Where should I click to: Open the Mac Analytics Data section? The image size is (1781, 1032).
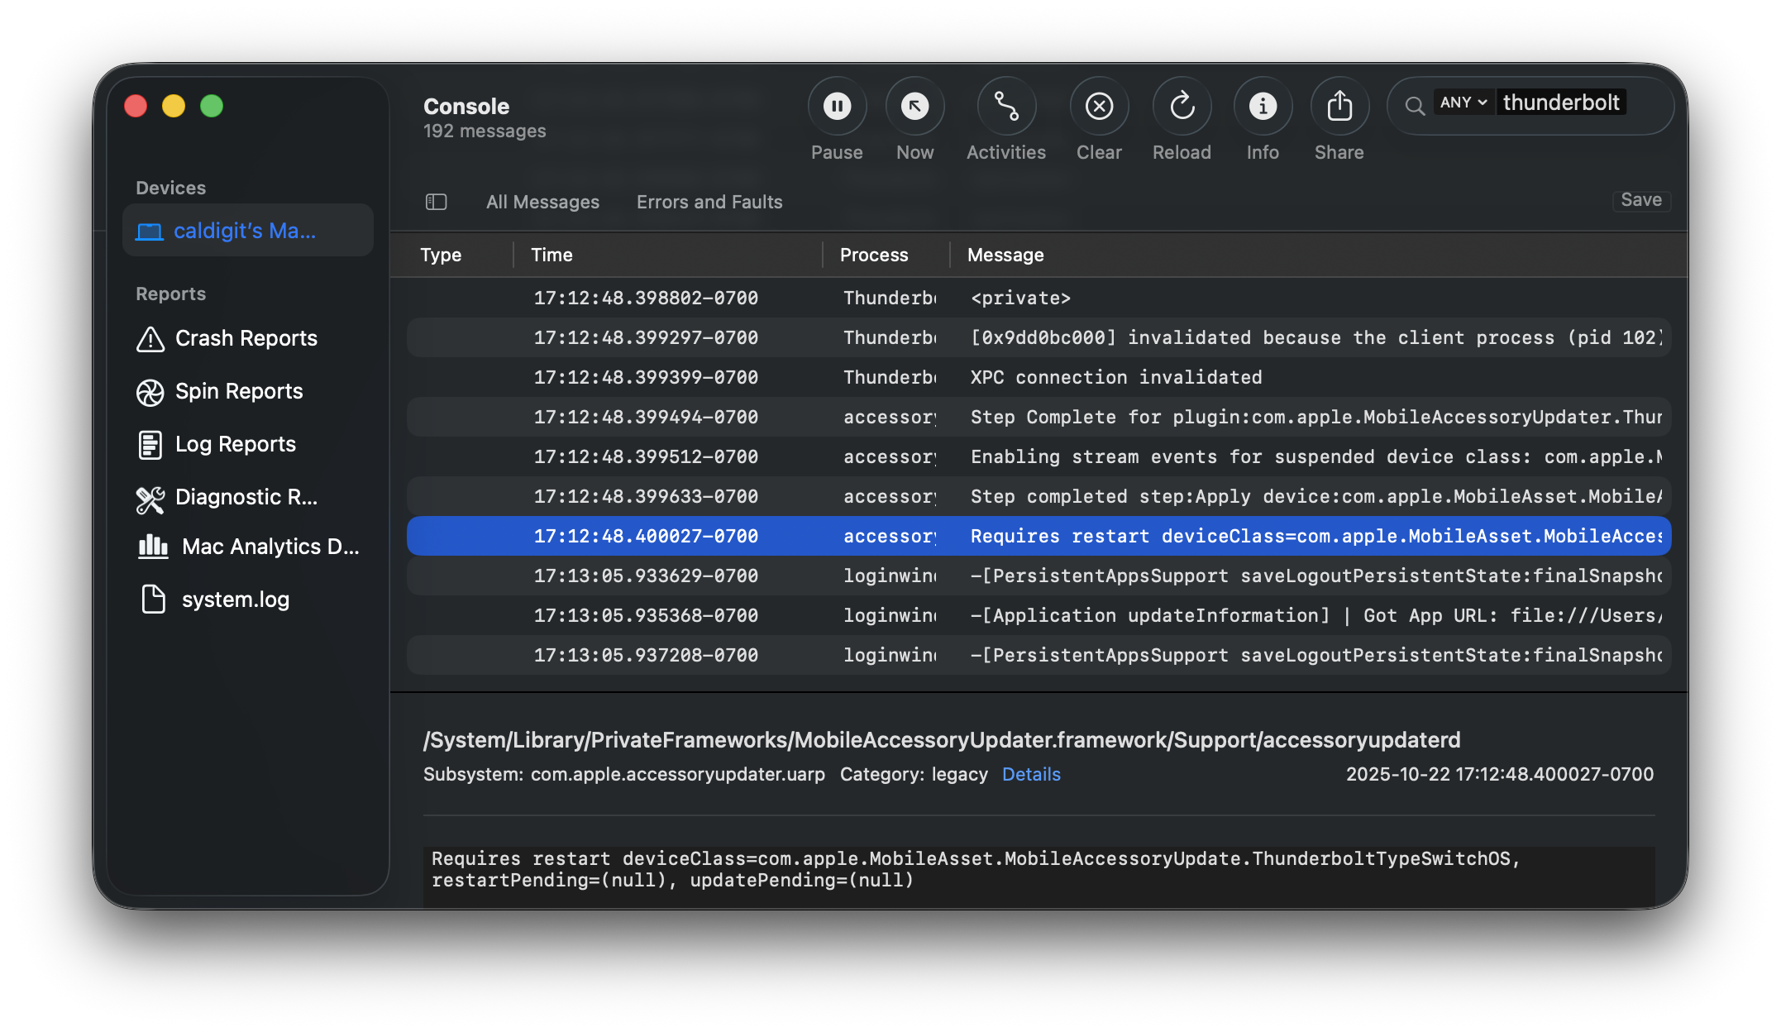coord(270,546)
